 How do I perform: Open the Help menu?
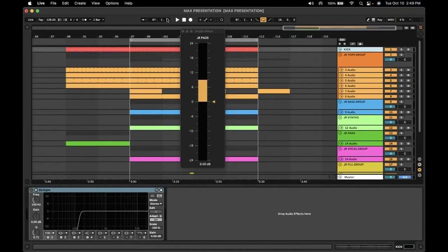tap(128, 3)
